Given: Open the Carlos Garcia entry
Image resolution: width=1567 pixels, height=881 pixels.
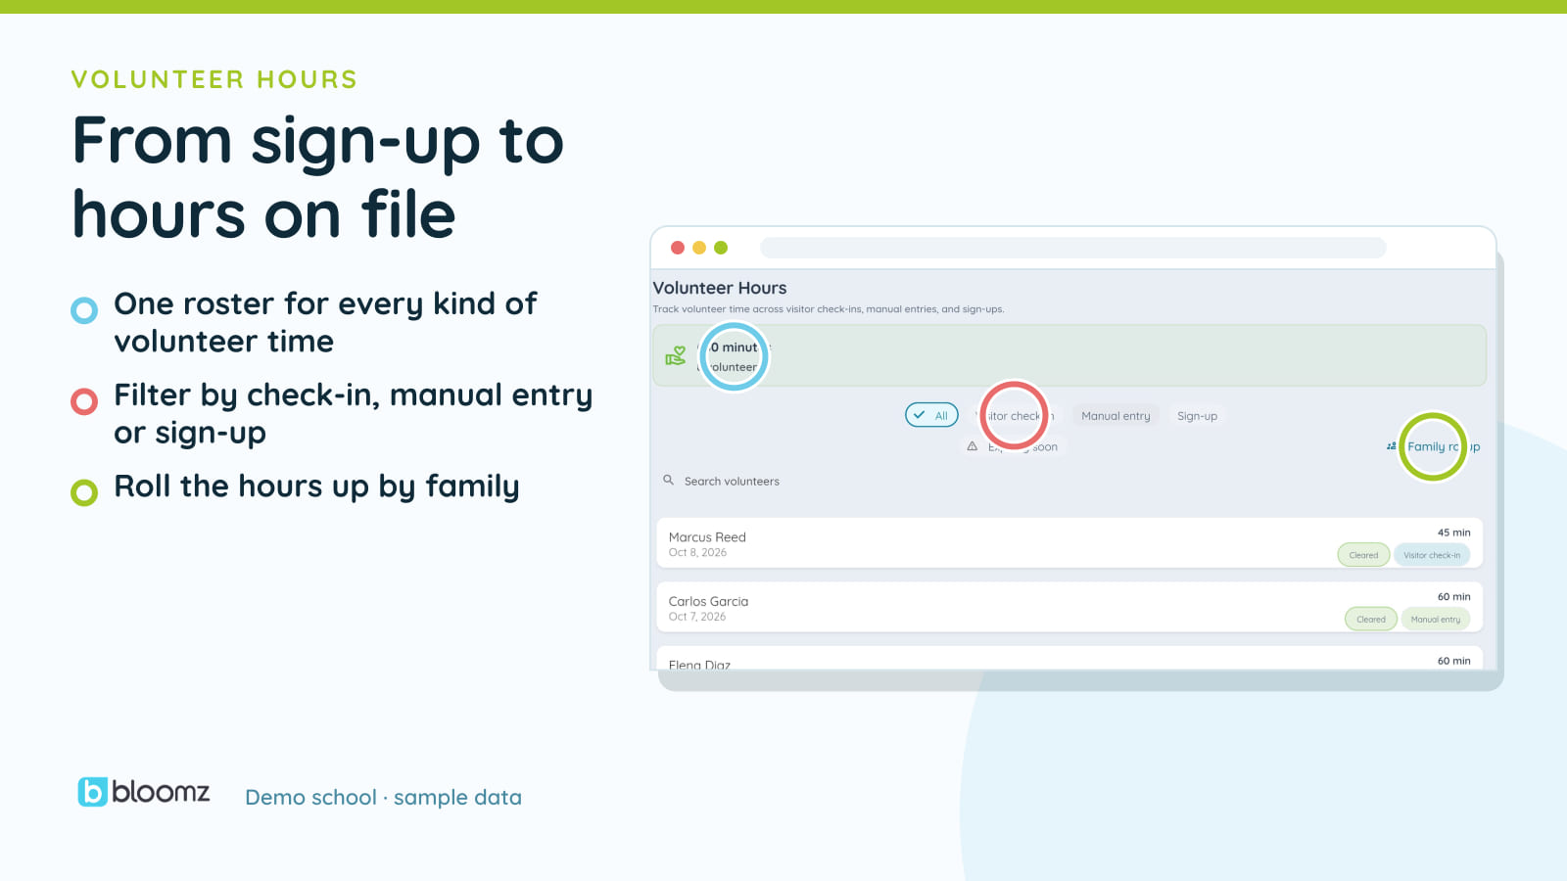Looking at the screenshot, I should click(x=1069, y=607).
